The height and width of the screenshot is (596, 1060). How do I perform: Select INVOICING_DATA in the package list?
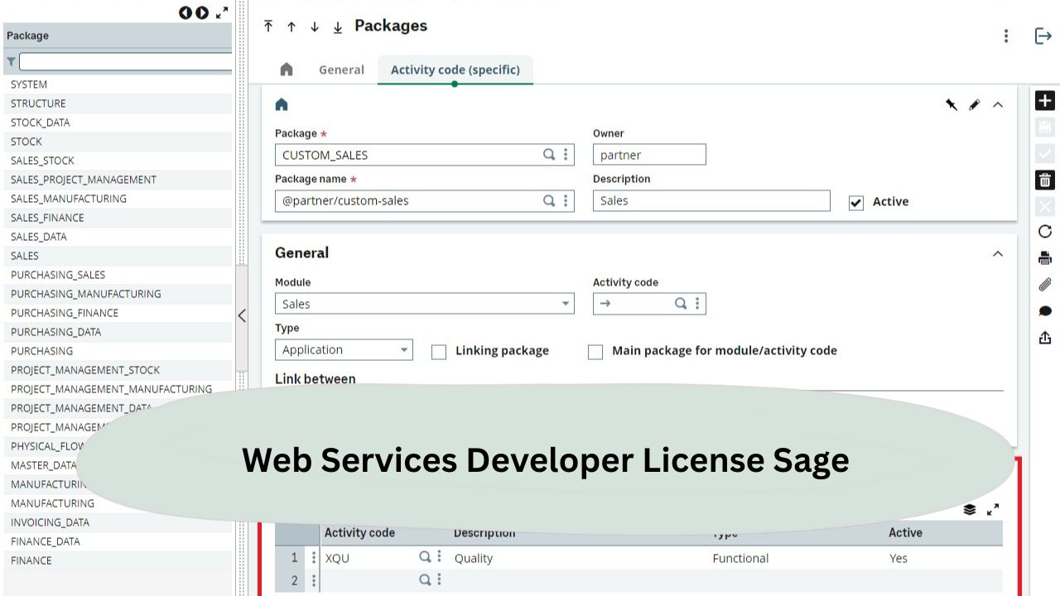pyautogui.click(x=118, y=522)
